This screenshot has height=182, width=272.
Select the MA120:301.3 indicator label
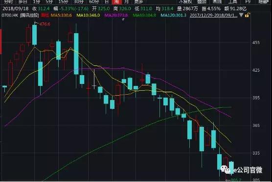tap(173, 15)
